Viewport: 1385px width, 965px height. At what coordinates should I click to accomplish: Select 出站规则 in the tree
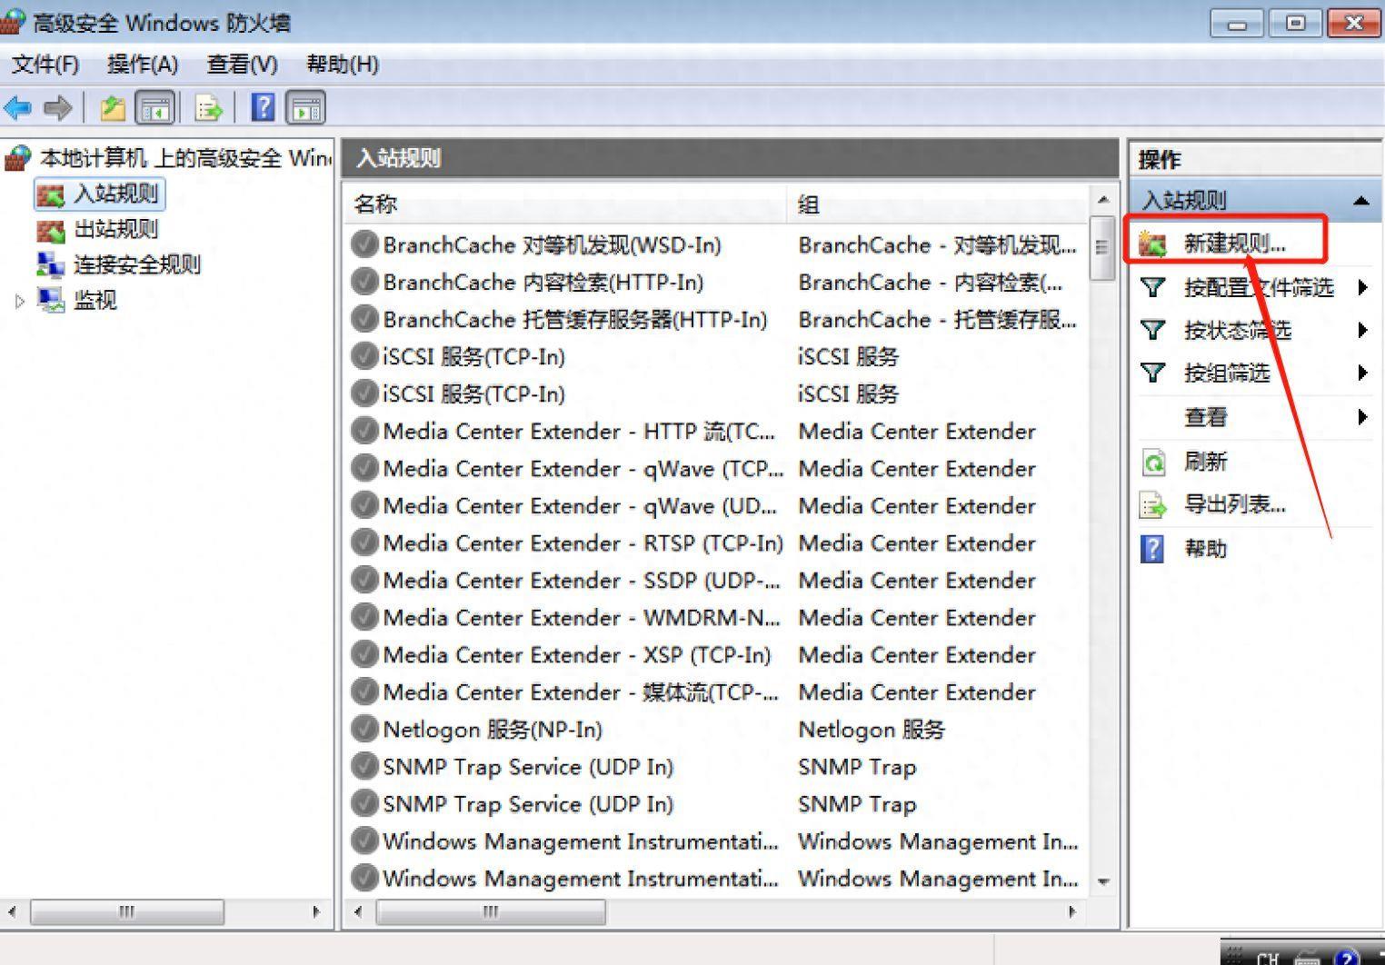point(115,230)
